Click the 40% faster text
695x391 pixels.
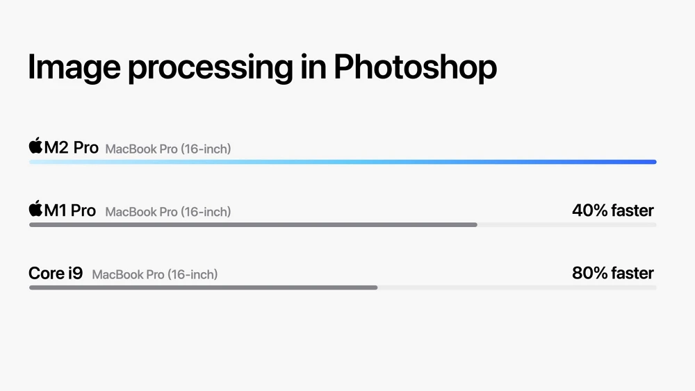click(x=612, y=210)
